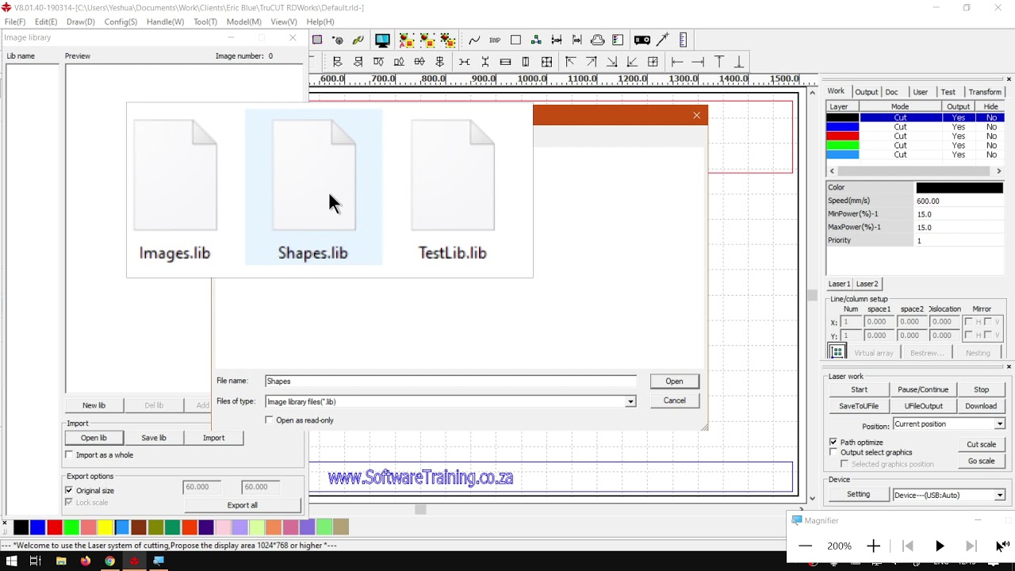Enable Output select graphics checkbox
This screenshot has height=571, width=1015.
[x=833, y=452]
